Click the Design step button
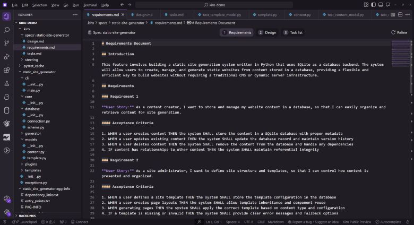Image resolution: width=414 pixels, height=225 pixels. (x=267, y=32)
